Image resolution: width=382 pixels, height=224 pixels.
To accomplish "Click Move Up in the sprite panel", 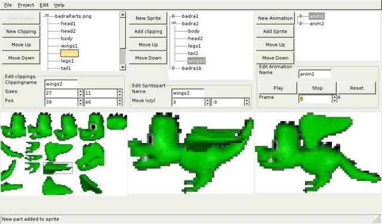I will (148, 45).
